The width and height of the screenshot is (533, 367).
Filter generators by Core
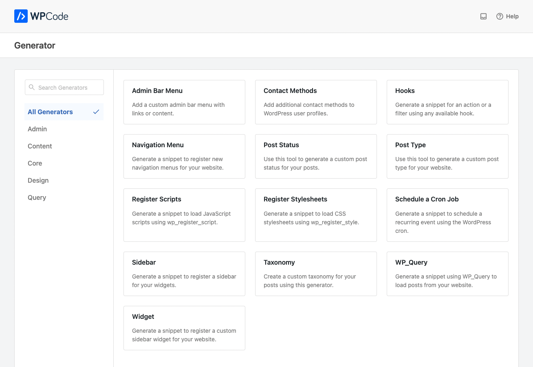coord(35,163)
